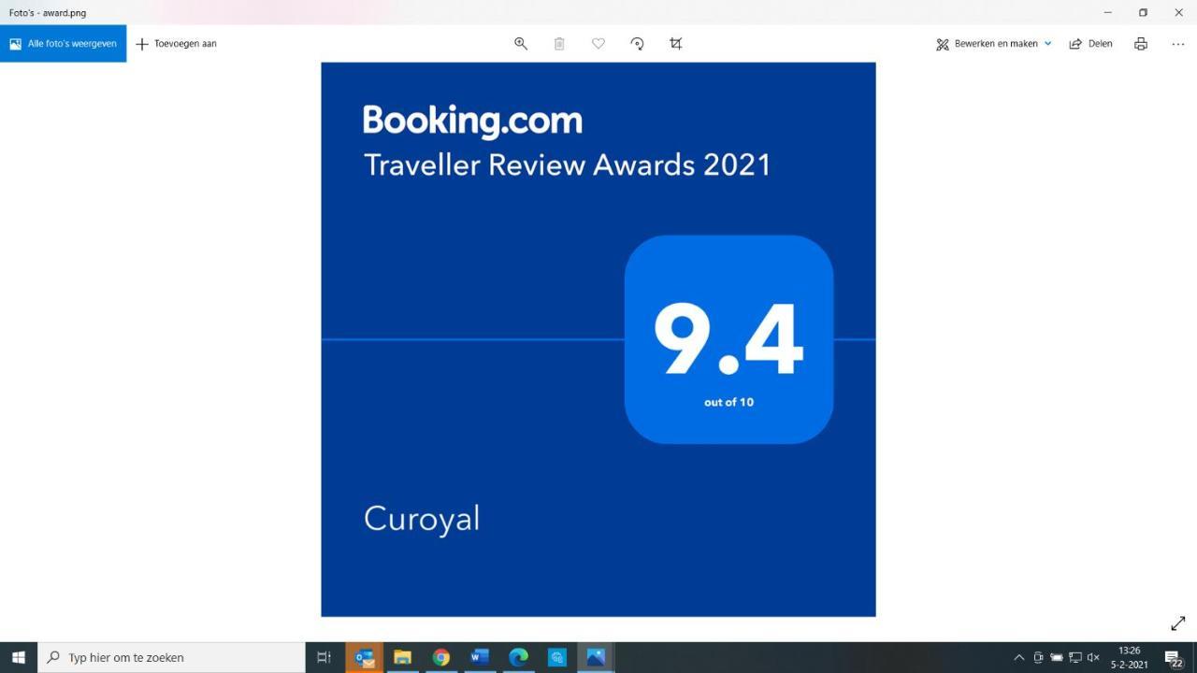Image resolution: width=1197 pixels, height=673 pixels.
Task: Select the Photos app taskbar icon
Action: pos(596,657)
